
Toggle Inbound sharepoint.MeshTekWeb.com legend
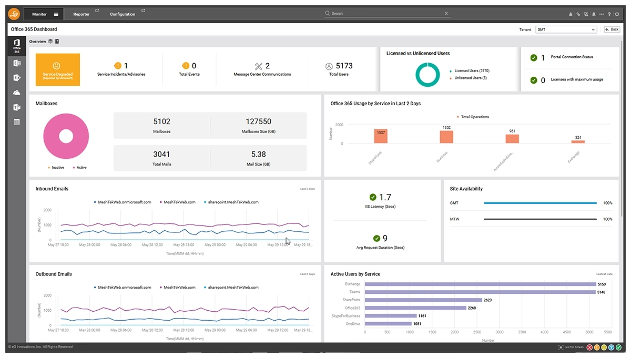[231, 202]
